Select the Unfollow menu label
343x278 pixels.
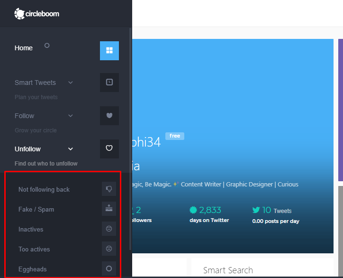coord(27,149)
